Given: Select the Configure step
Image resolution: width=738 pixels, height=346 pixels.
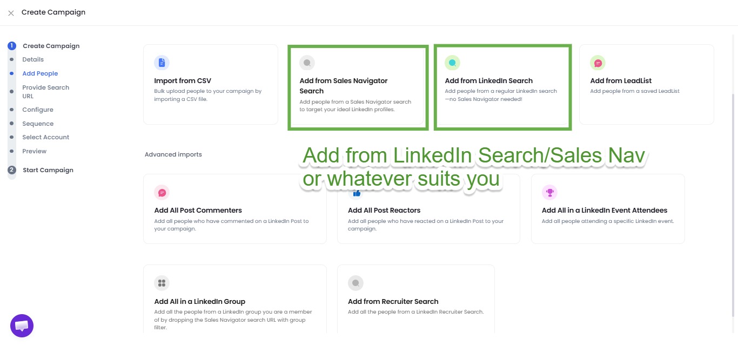Looking at the screenshot, I should [38, 109].
